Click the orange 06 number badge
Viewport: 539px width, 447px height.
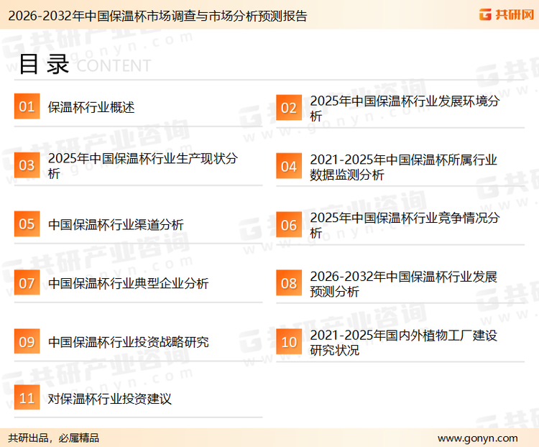(x=289, y=224)
